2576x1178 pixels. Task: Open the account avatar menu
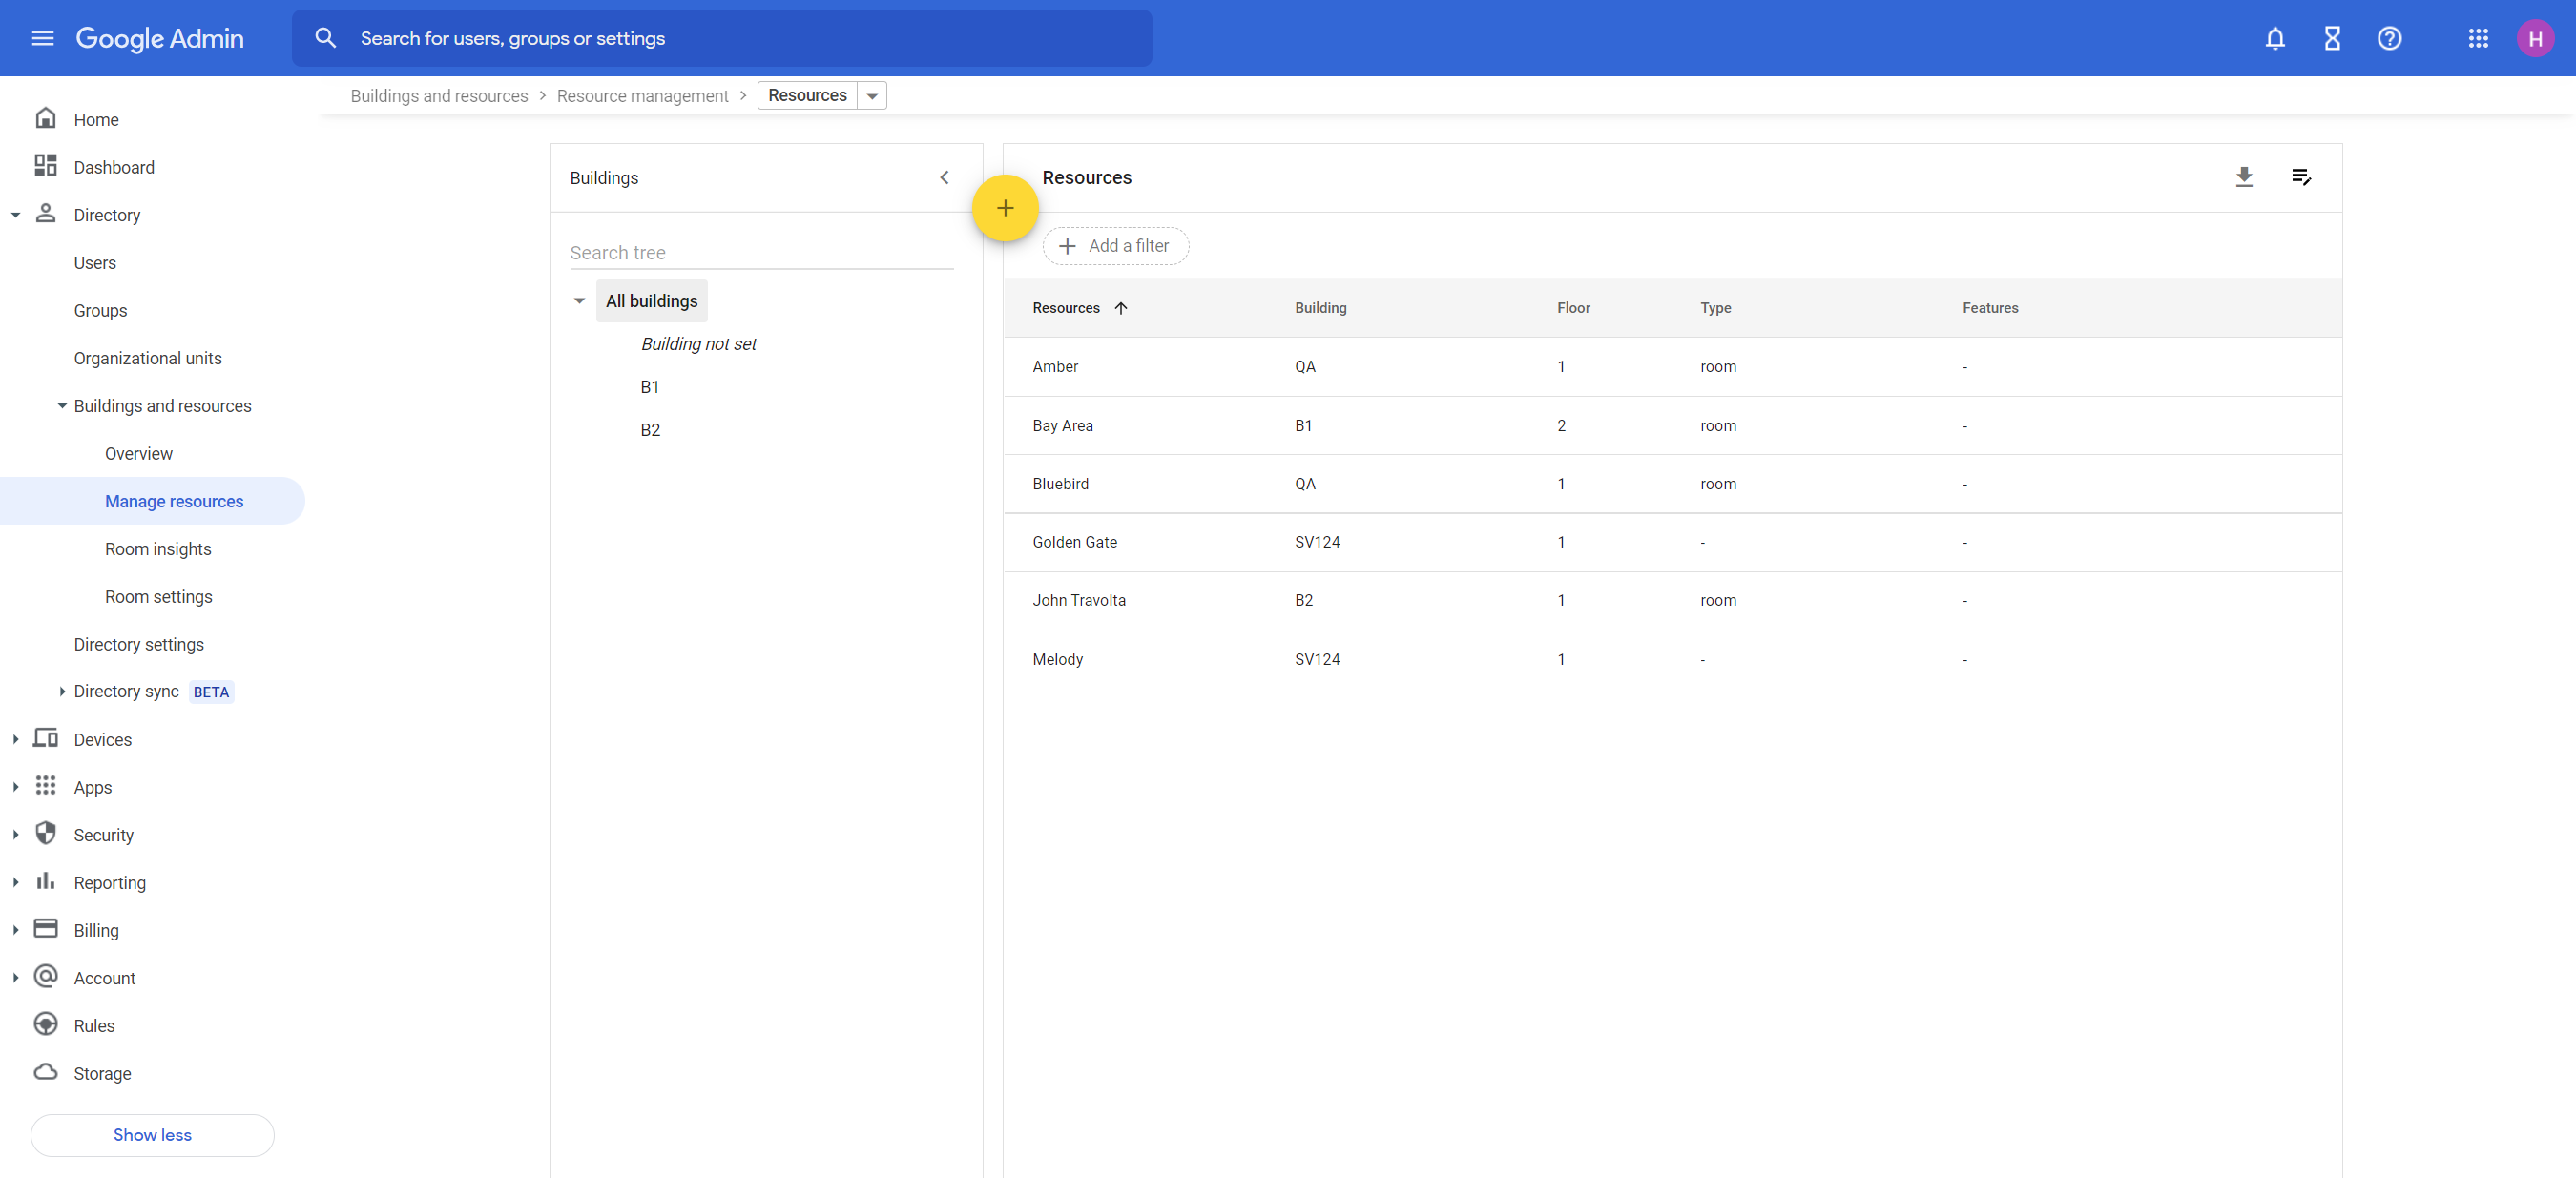click(x=2536, y=38)
